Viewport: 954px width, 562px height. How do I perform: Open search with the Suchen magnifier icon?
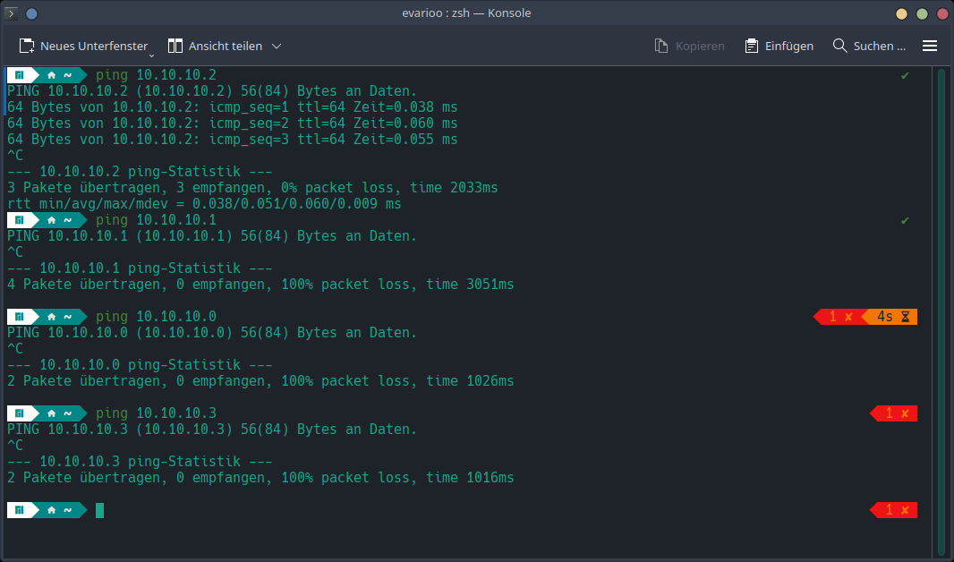(x=839, y=46)
